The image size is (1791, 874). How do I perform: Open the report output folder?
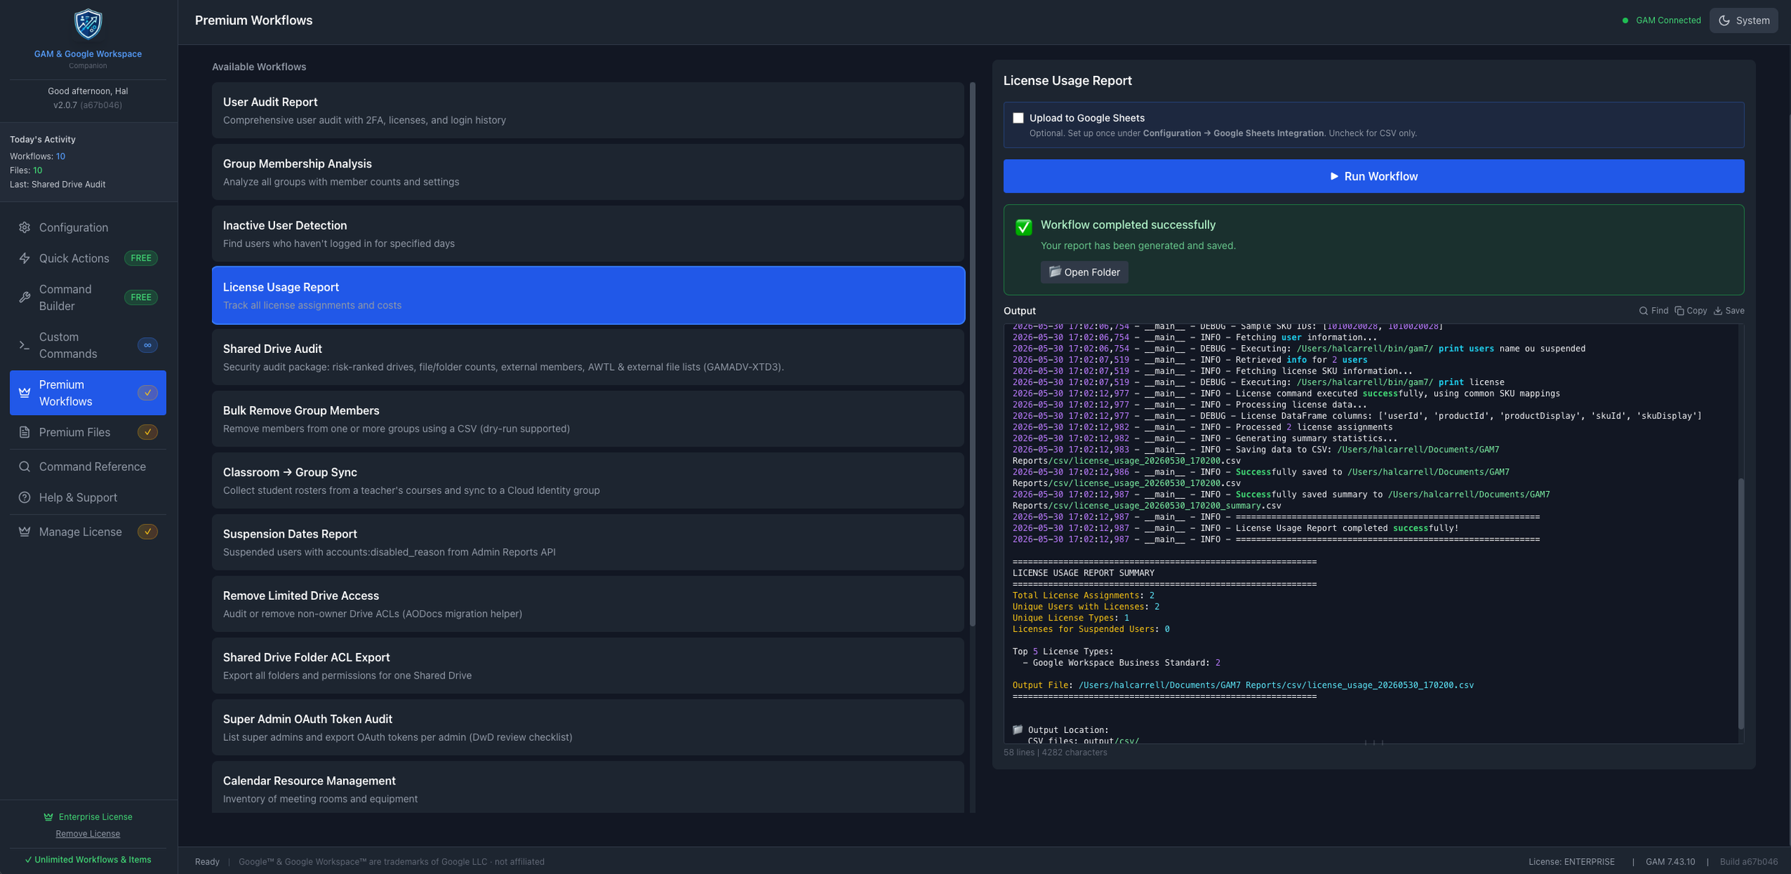point(1084,272)
